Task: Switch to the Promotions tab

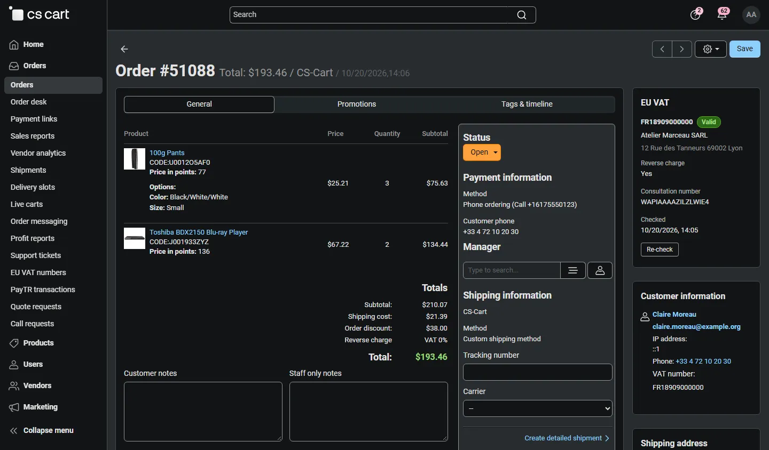Action: click(357, 105)
